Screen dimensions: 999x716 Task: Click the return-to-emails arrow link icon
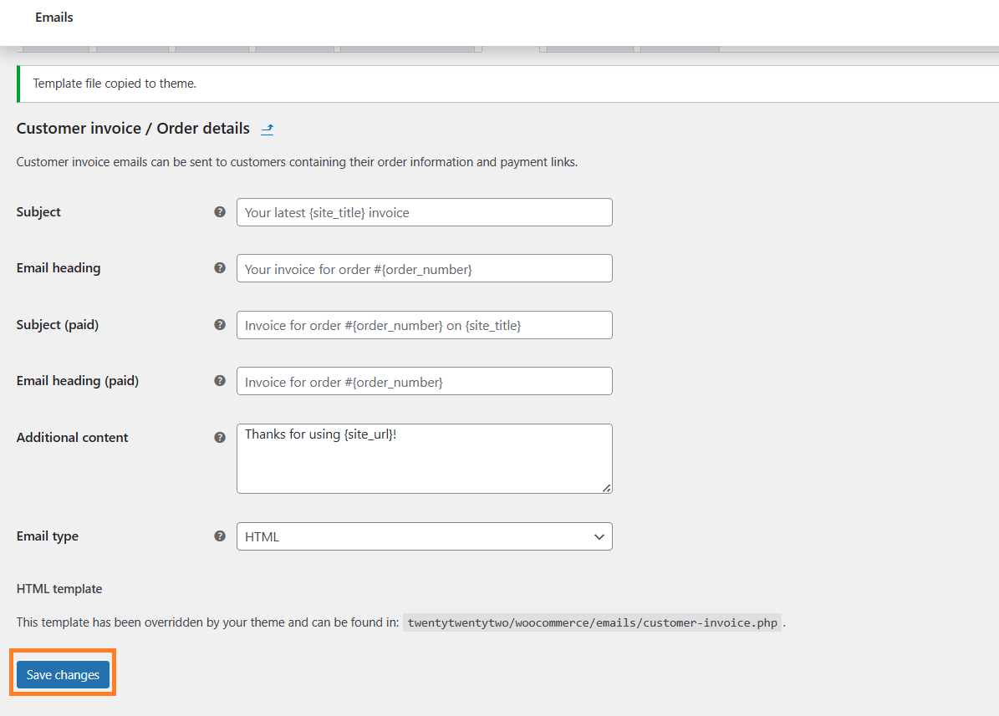267,129
